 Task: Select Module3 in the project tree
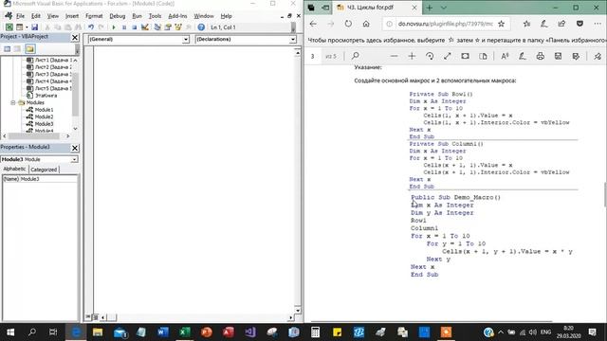point(44,124)
